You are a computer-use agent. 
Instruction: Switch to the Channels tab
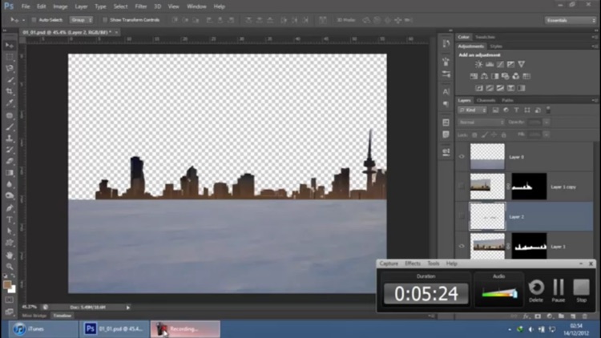486,100
